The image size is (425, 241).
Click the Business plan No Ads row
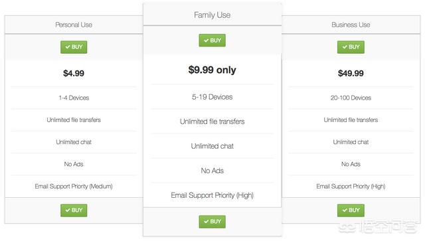(x=351, y=164)
